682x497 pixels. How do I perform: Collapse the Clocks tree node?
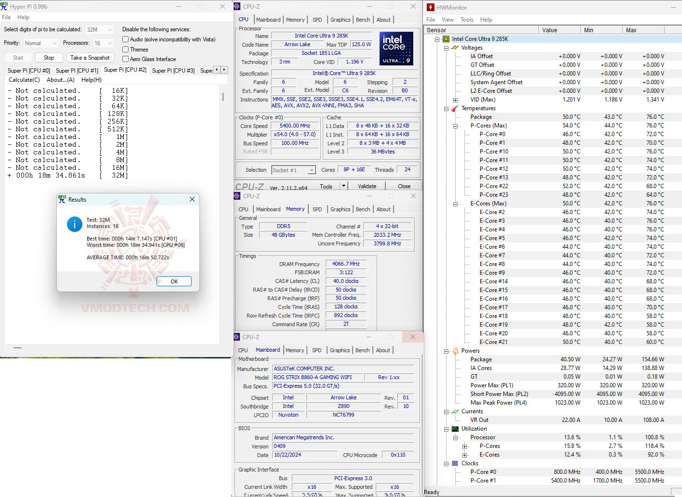446,463
